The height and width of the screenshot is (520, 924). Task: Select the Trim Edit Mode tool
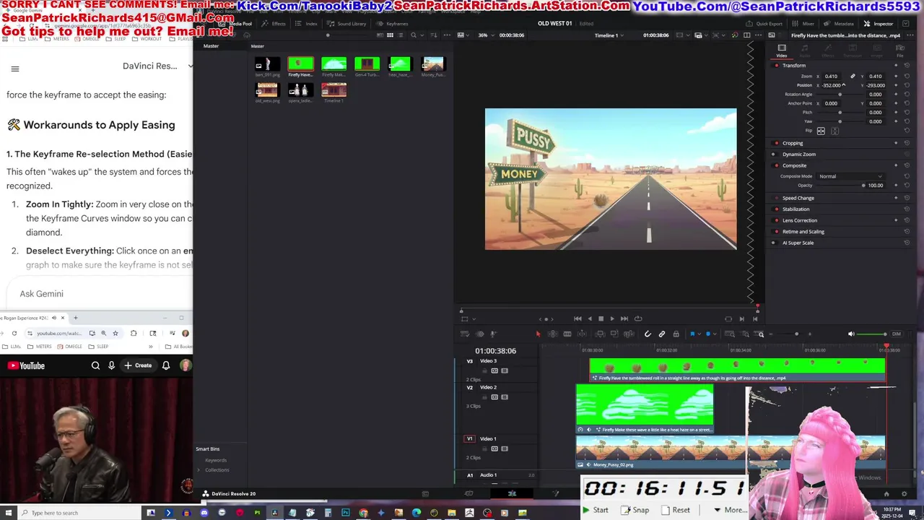click(552, 334)
